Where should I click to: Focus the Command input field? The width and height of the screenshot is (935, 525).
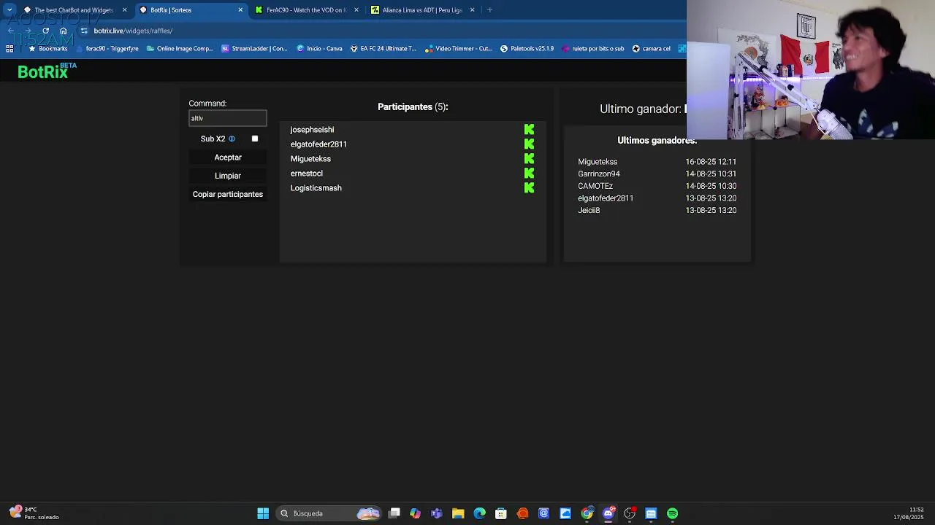[x=228, y=118]
